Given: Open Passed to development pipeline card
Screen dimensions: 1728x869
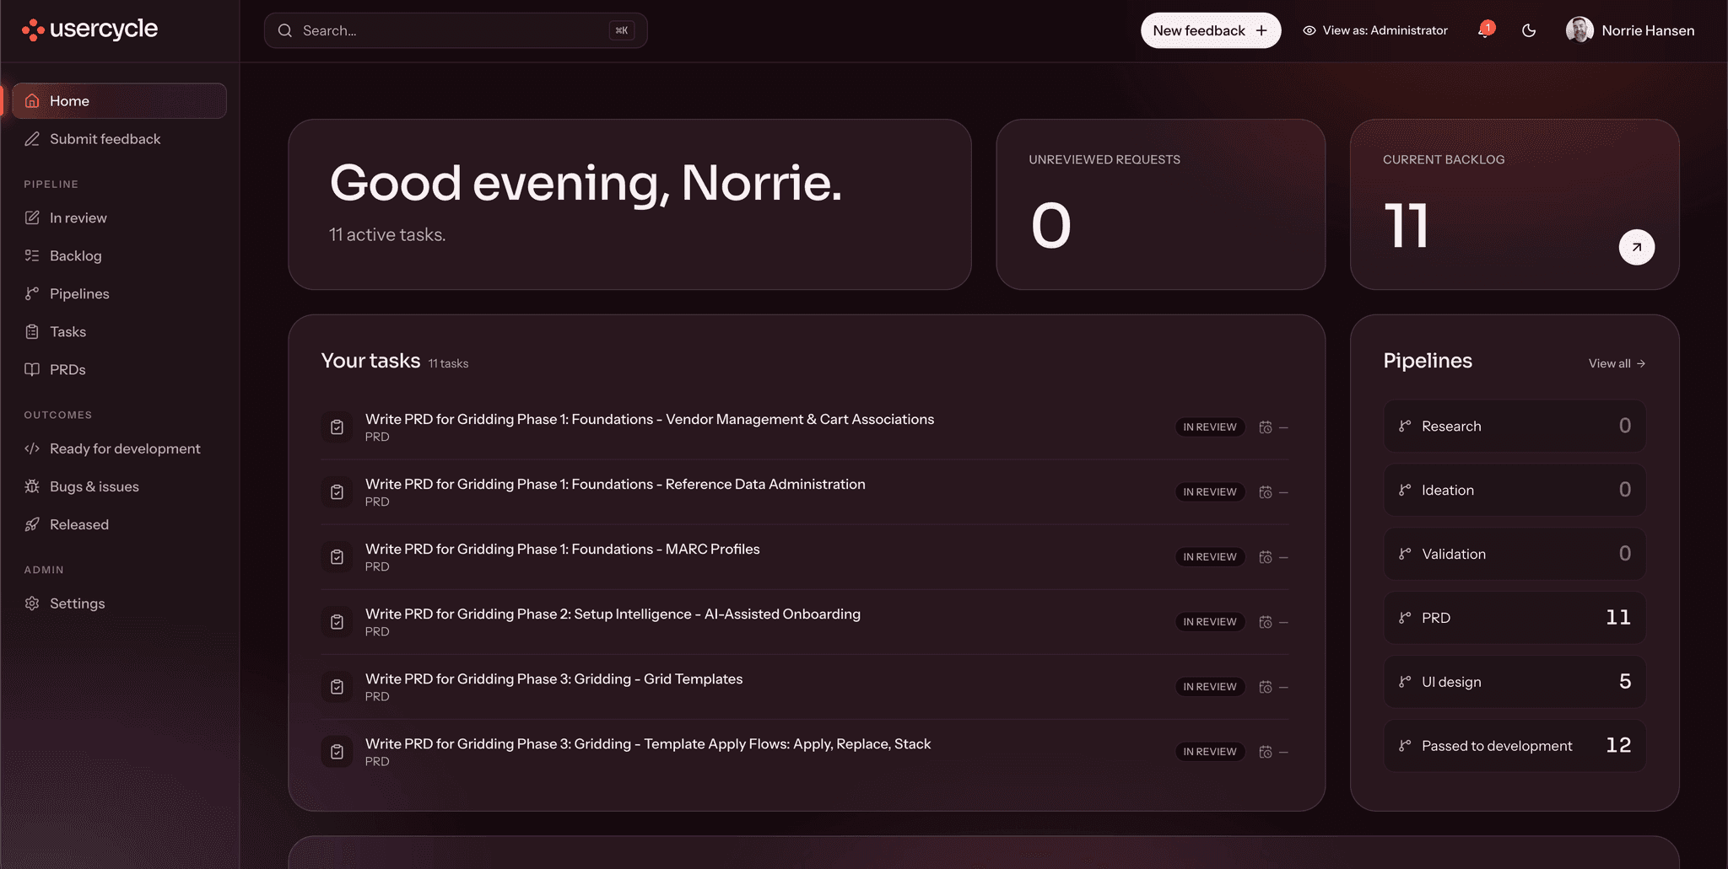Looking at the screenshot, I should tap(1515, 746).
